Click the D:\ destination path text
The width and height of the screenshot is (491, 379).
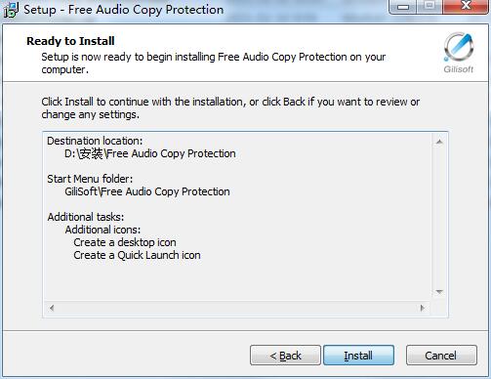pyautogui.click(x=150, y=153)
